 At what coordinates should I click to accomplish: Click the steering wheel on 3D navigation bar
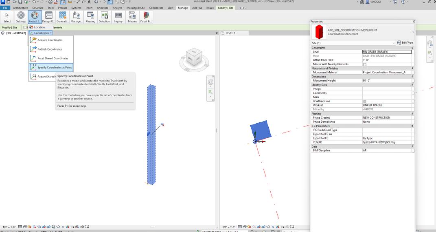click(x=210, y=82)
